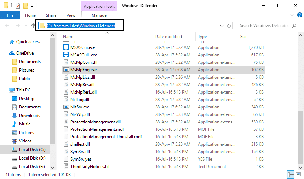Viewport: 304px width, 179px height.
Task: Click the OneDrive cloud icon
Action: click(x=12, y=53)
